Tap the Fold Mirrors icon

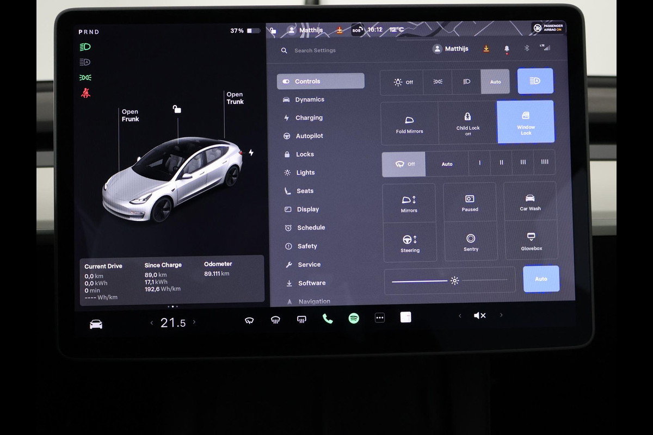pos(409,123)
